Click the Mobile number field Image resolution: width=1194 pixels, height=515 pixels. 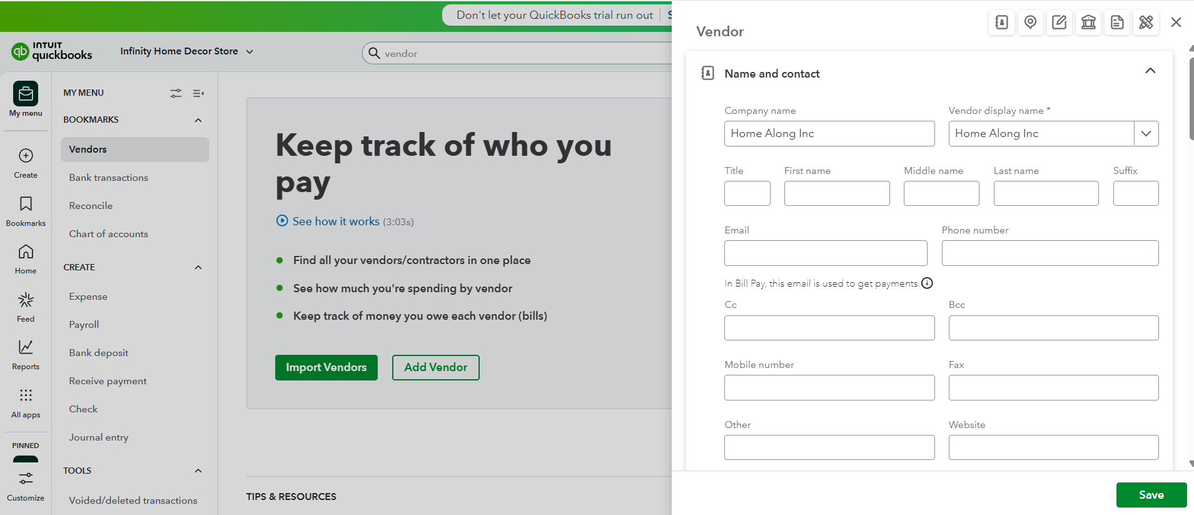tap(829, 387)
